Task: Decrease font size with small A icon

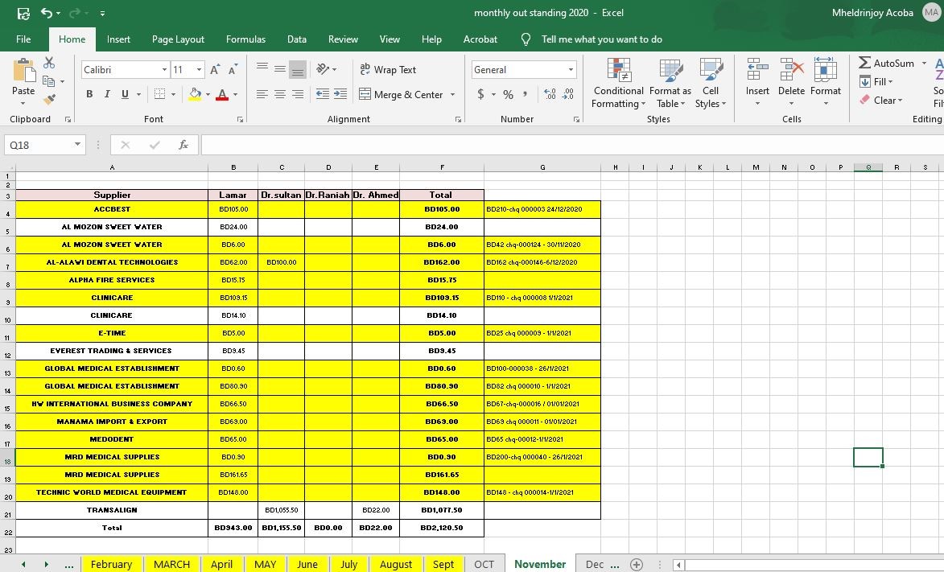Action: [x=233, y=70]
